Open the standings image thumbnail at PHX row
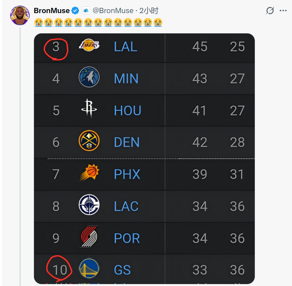The height and width of the screenshot is (286, 292). (144, 174)
